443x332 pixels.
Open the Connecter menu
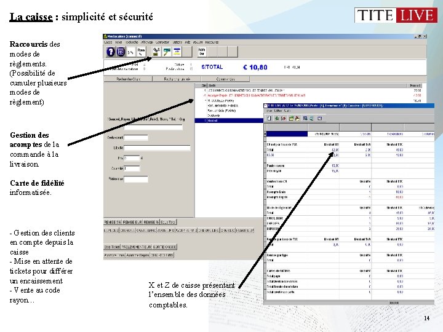[162, 42]
